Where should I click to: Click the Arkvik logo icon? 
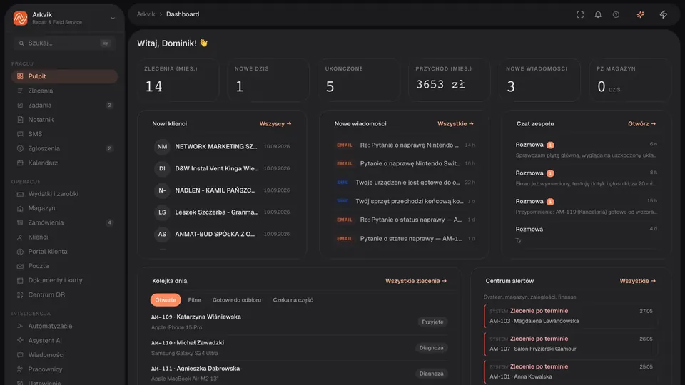(20, 18)
